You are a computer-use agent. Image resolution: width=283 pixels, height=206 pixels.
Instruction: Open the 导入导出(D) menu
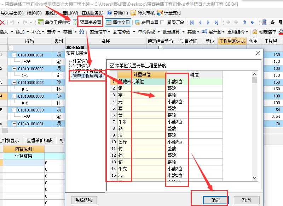tap(12, 13)
